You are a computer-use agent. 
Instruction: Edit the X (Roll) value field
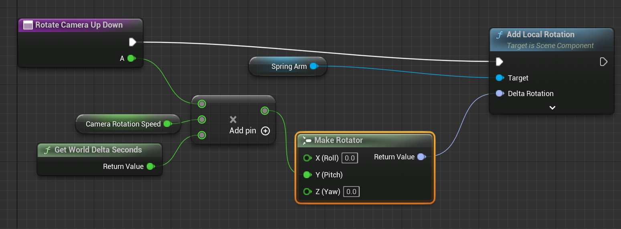click(x=350, y=158)
